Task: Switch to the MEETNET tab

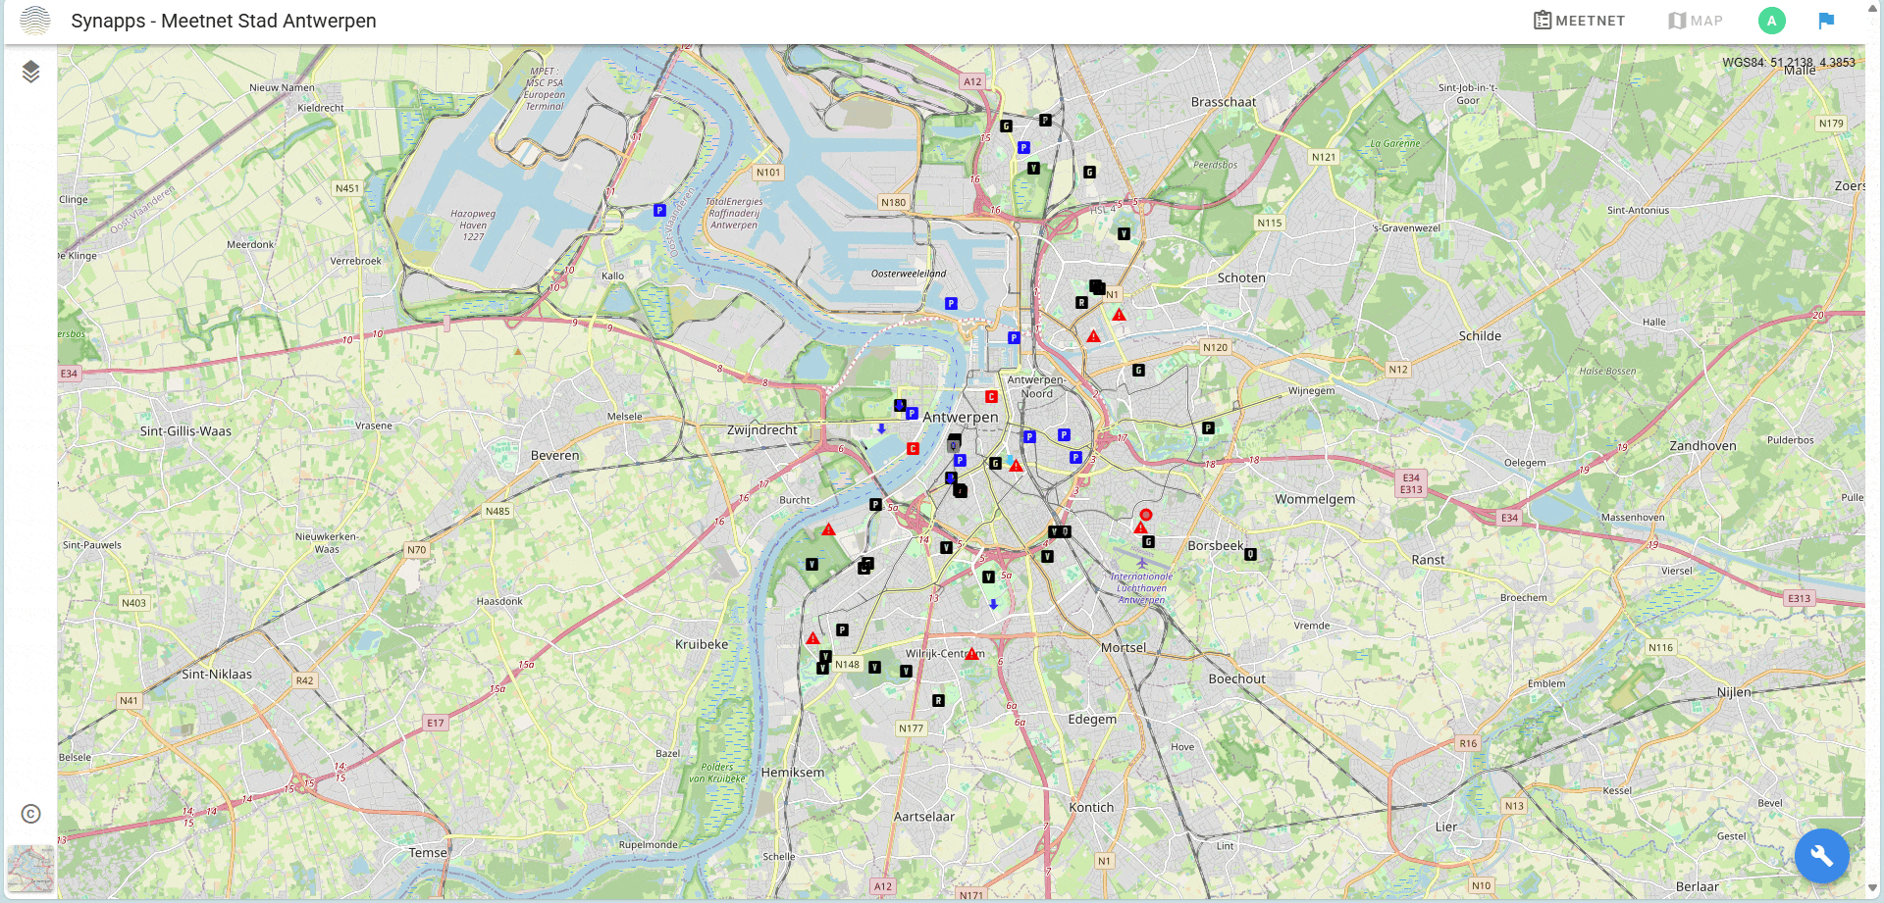Action: click(1579, 21)
